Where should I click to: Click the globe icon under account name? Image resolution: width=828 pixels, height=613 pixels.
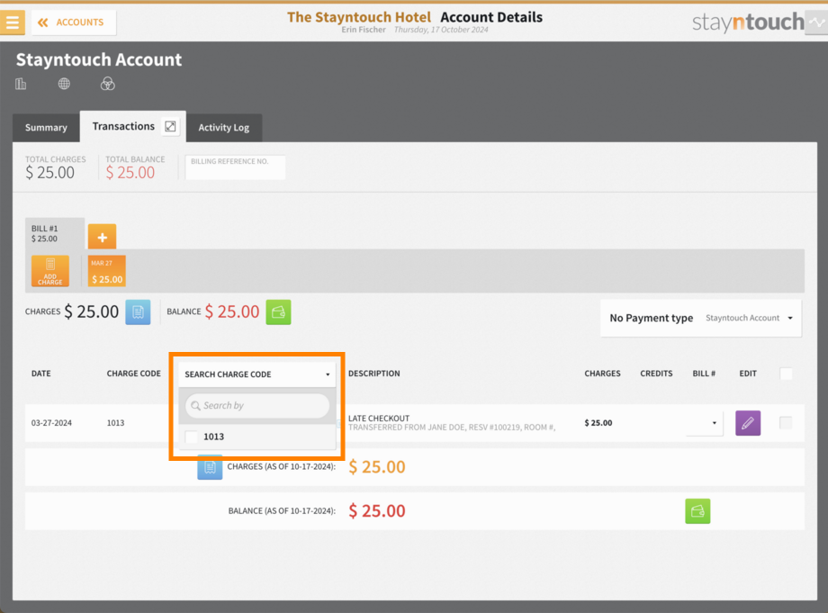(64, 84)
